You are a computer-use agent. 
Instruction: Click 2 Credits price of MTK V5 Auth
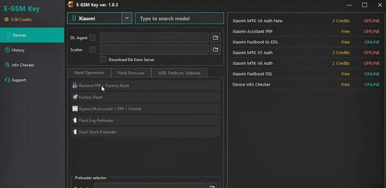click(341, 53)
